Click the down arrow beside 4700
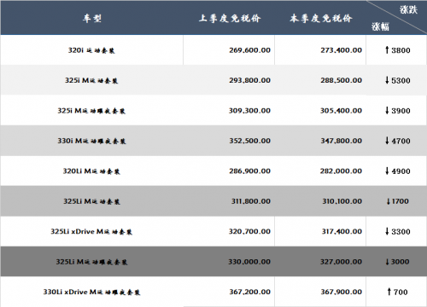427x307 pixels. [387, 141]
